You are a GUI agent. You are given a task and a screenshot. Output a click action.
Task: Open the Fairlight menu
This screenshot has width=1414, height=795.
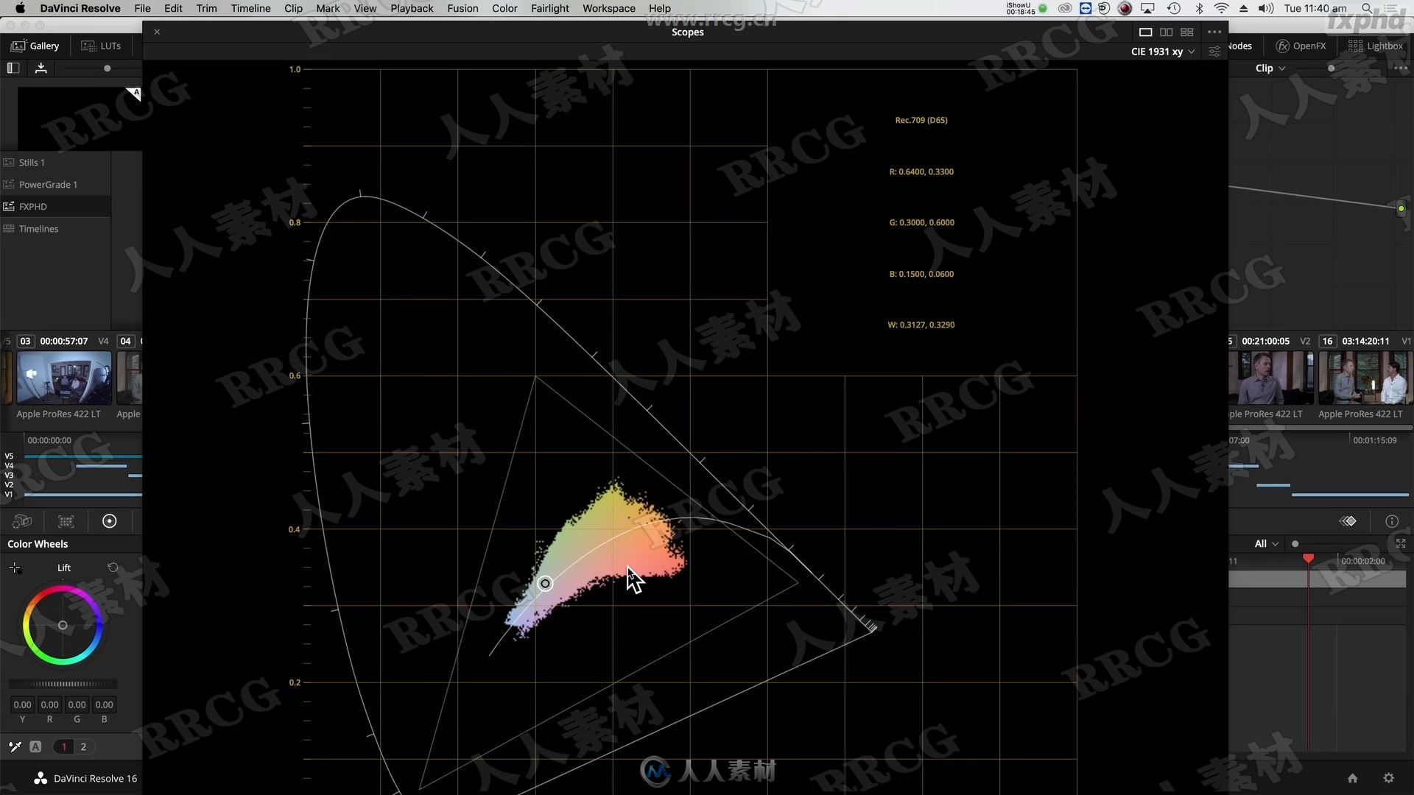(x=550, y=8)
